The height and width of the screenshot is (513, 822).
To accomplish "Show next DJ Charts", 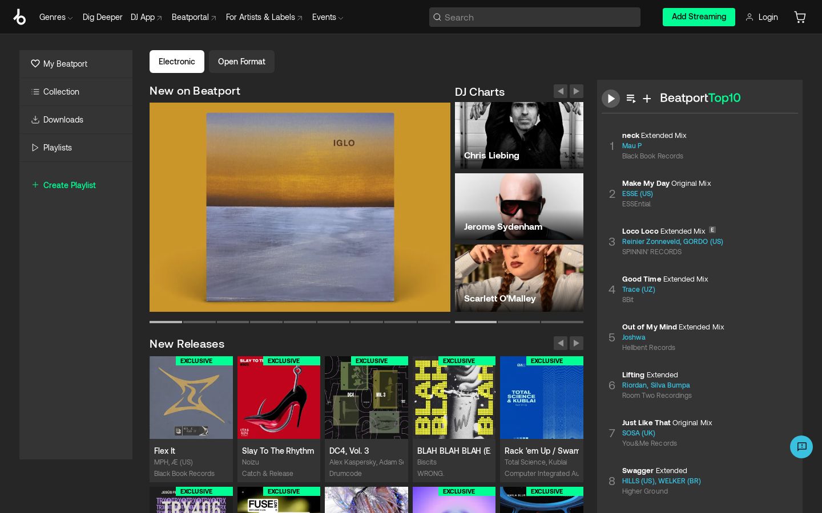I will coord(577,91).
